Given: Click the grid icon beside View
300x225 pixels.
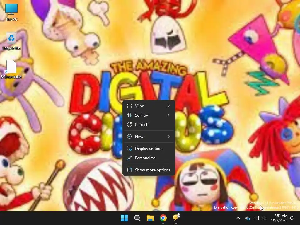Looking at the screenshot, I should pyautogui.click(x=129, y=106).
